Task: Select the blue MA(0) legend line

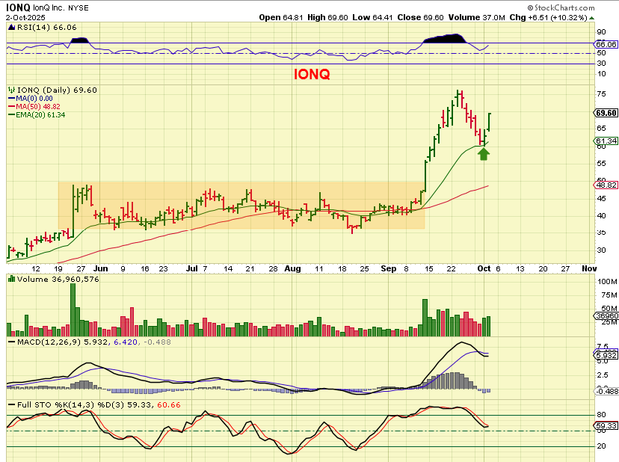Action: (11, 99)
